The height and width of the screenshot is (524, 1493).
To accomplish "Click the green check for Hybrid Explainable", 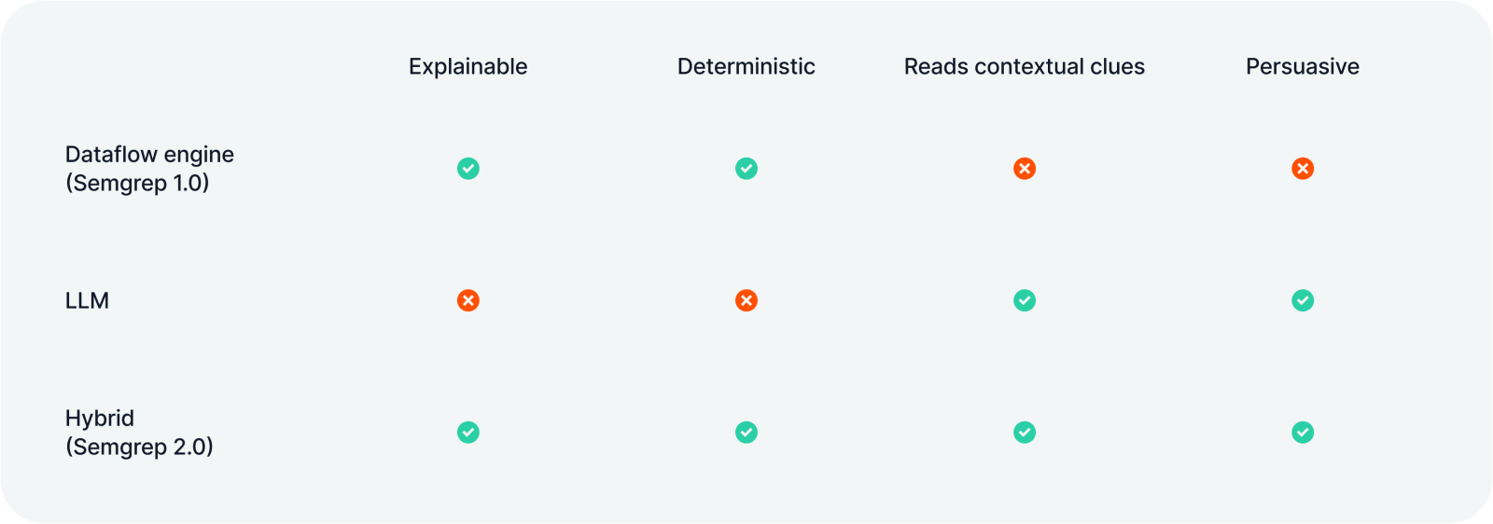I will [x=468, y=433].
